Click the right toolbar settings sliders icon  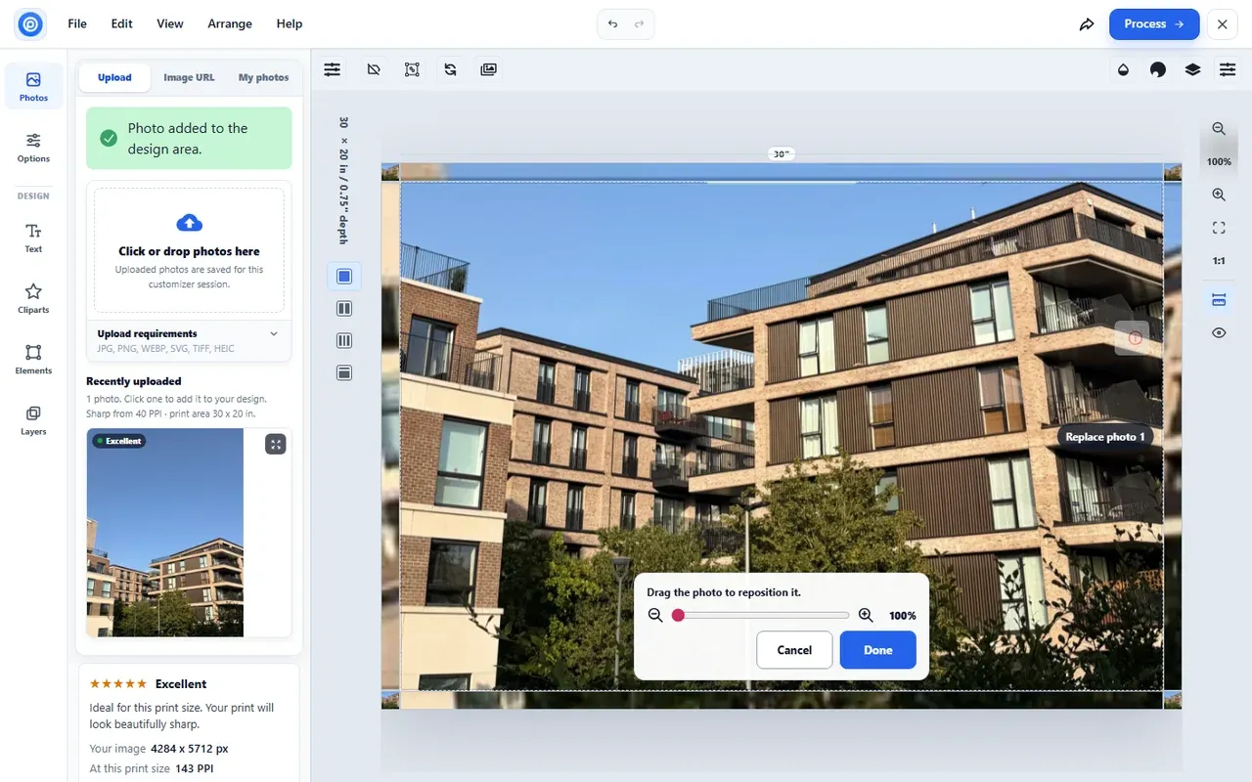[x=1227, y=69]
